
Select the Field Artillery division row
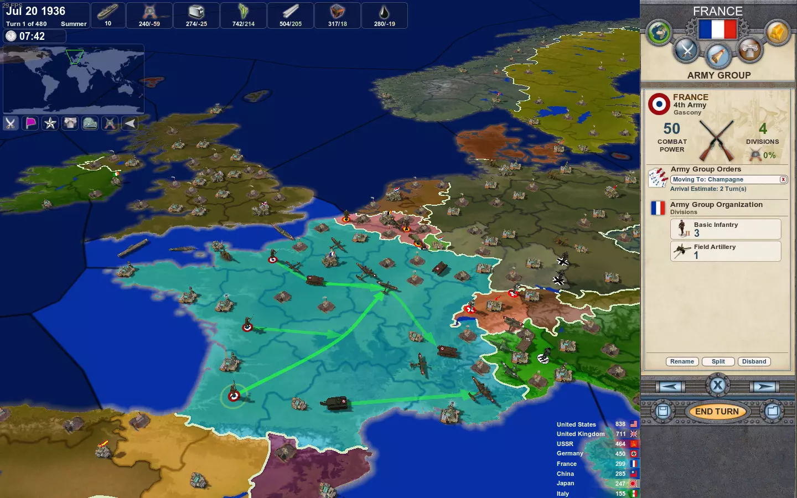(x=726, y=251)
